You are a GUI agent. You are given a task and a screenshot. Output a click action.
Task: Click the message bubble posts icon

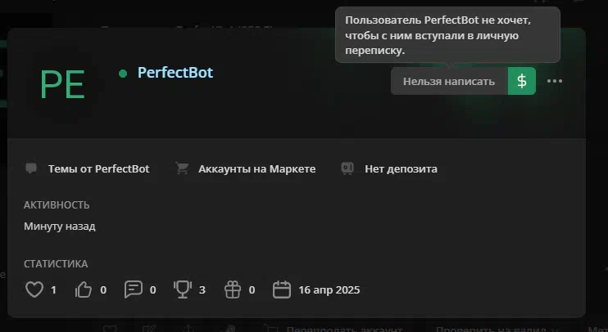[x=134, y=289]
